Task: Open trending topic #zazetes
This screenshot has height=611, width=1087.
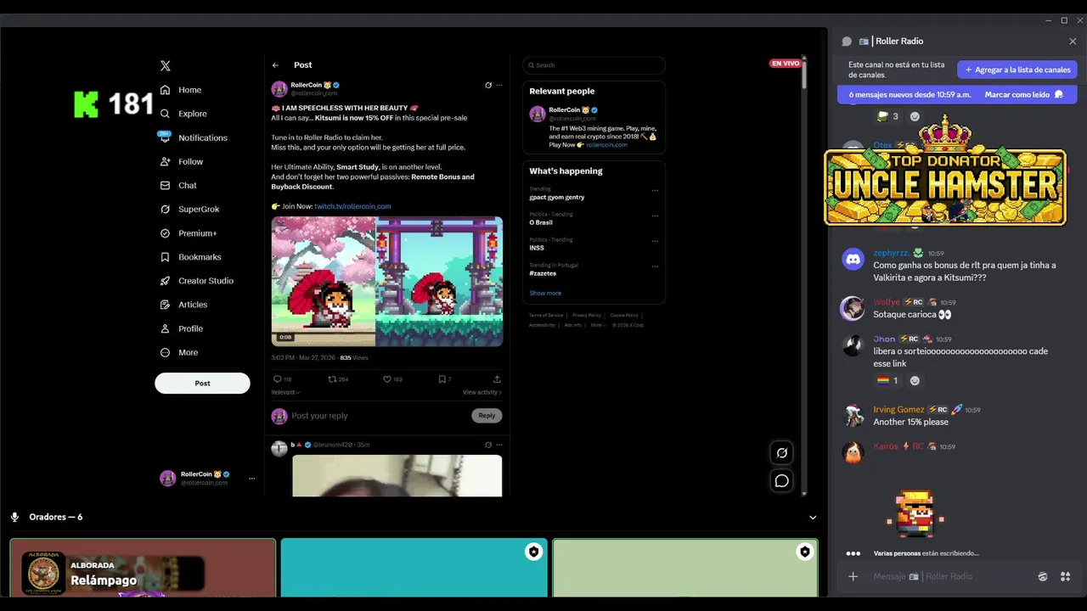Action: tap(541, 273)
